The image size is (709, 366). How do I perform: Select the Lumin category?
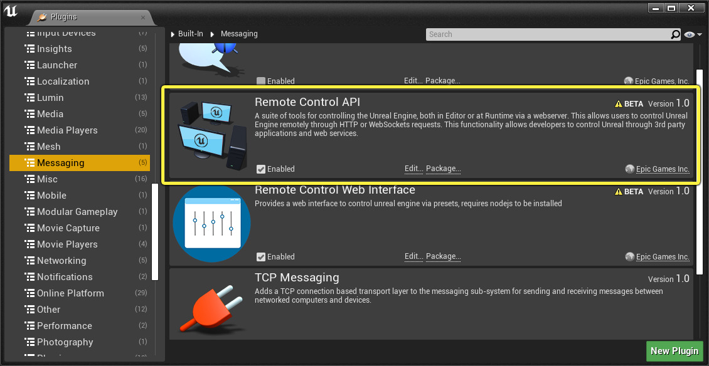[x=80, y=98]
